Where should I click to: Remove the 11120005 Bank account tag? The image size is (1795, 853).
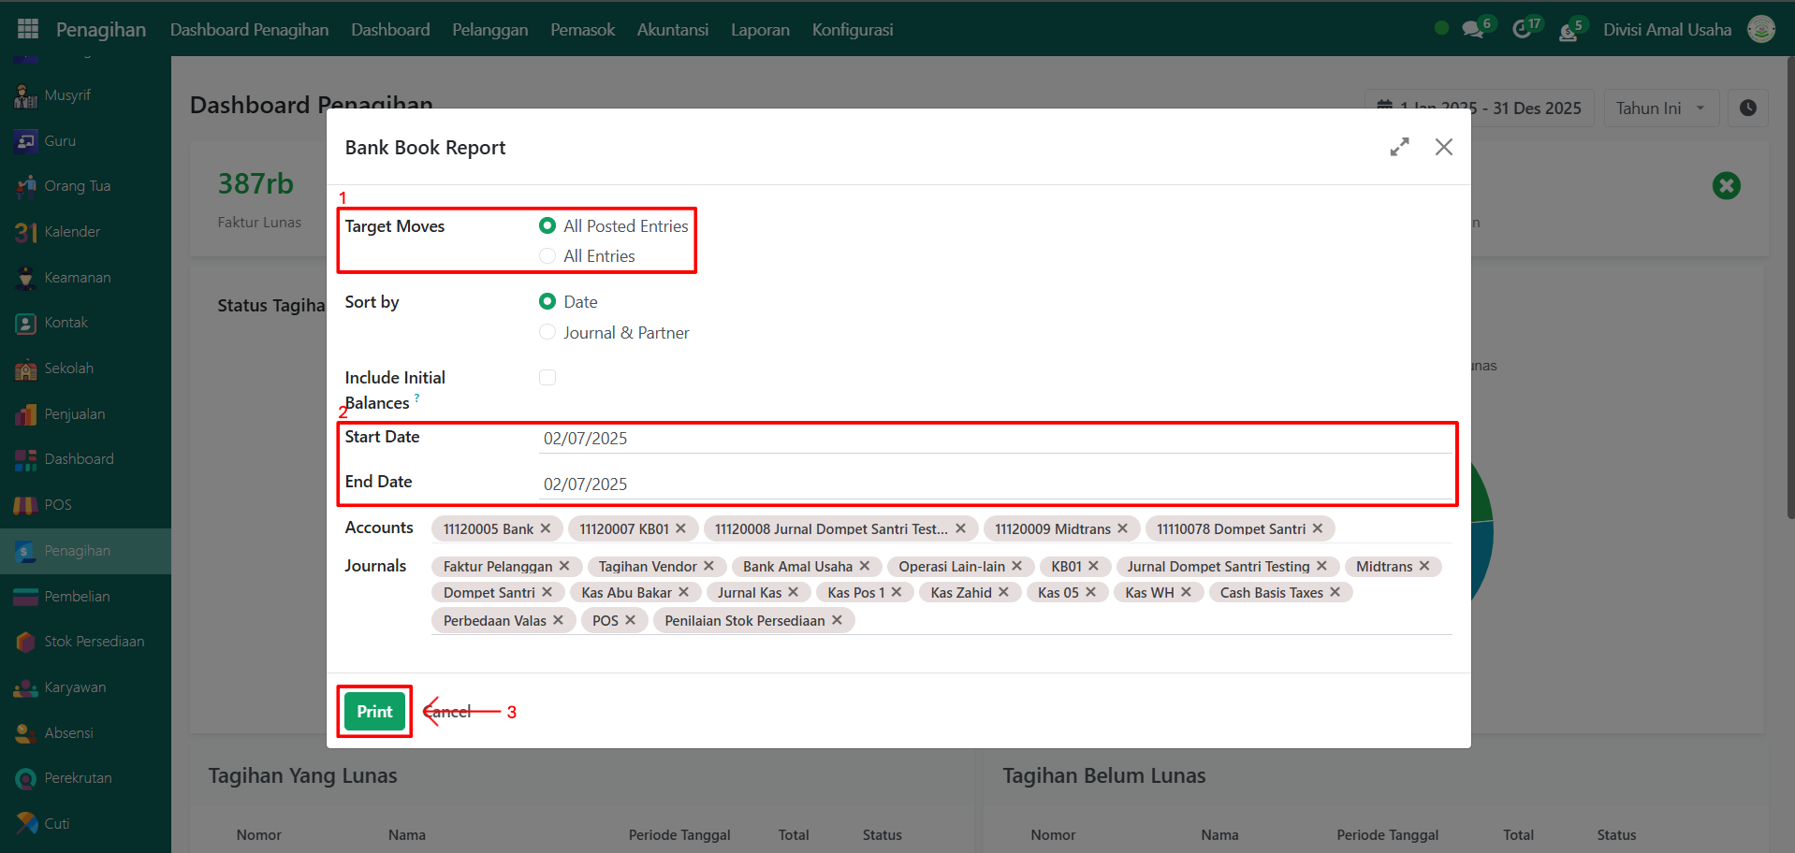[546, 528]
